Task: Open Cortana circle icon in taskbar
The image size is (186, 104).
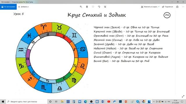Action: 50,101
